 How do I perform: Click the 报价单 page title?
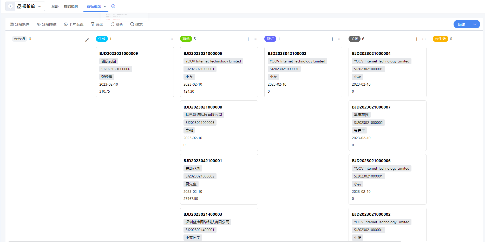29,6
